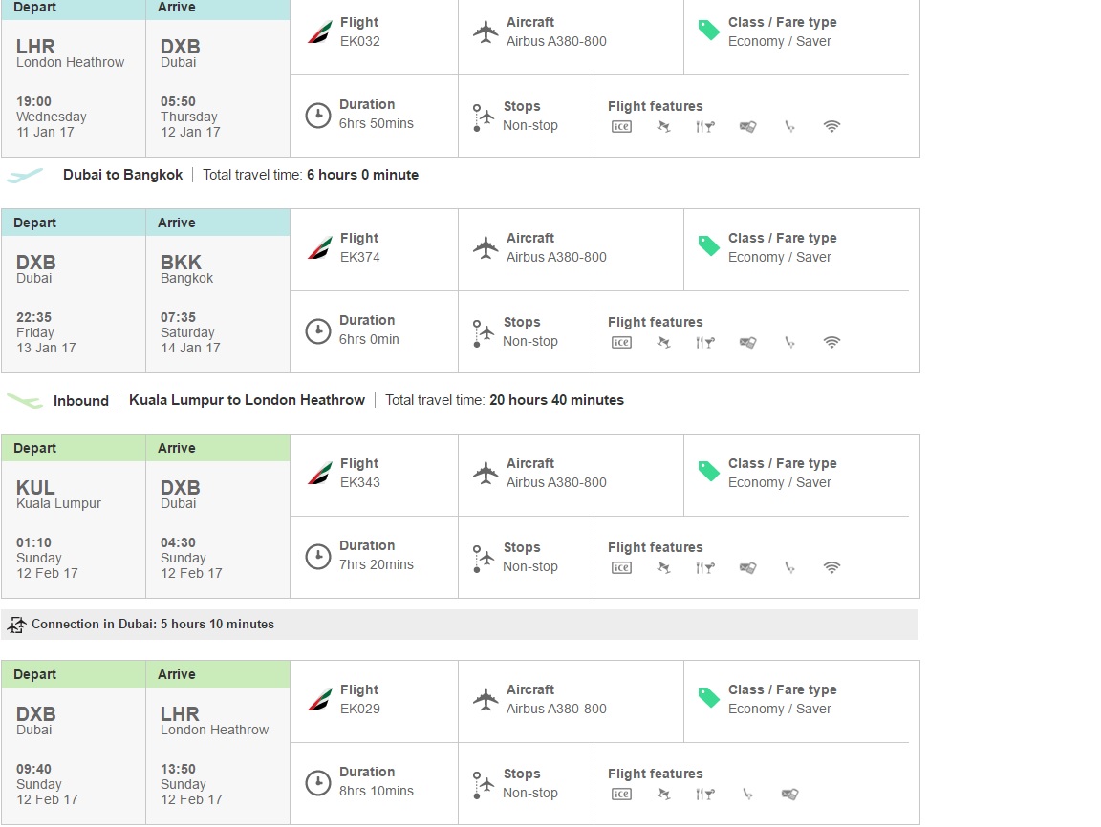Viewport: 1101px width, 827px height.
Task: Click the KUL departure airport code
Action: pos(35,487)
